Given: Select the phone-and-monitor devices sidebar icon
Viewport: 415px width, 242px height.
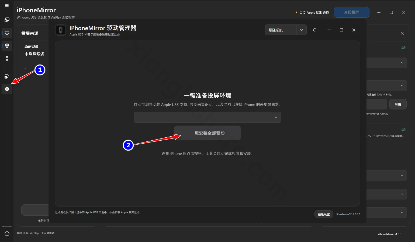Looking at the screenshot, I should pyautogui.click(x=7, y=20).
